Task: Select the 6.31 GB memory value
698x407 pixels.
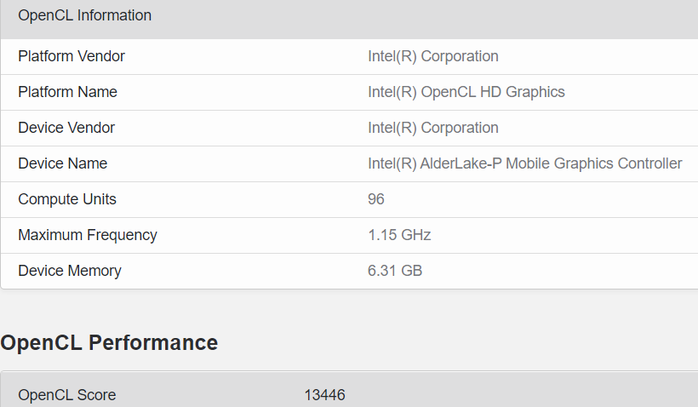Action: (x=395, y=271)
